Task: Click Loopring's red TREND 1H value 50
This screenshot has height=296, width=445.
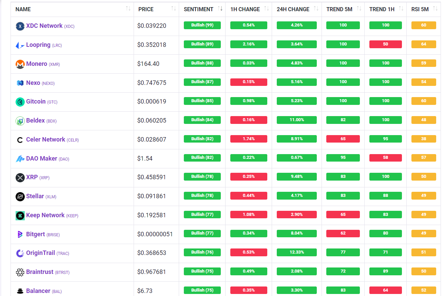Action: (385, 44)
